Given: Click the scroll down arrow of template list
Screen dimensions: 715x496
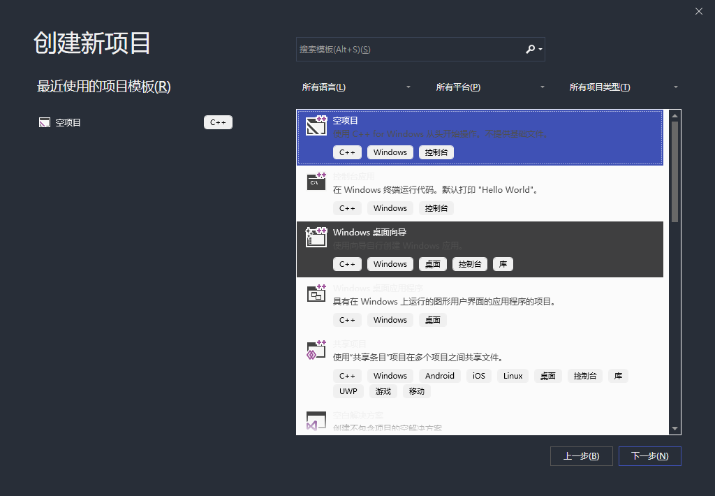Looking at the screenshot, I should coord(675,428).
